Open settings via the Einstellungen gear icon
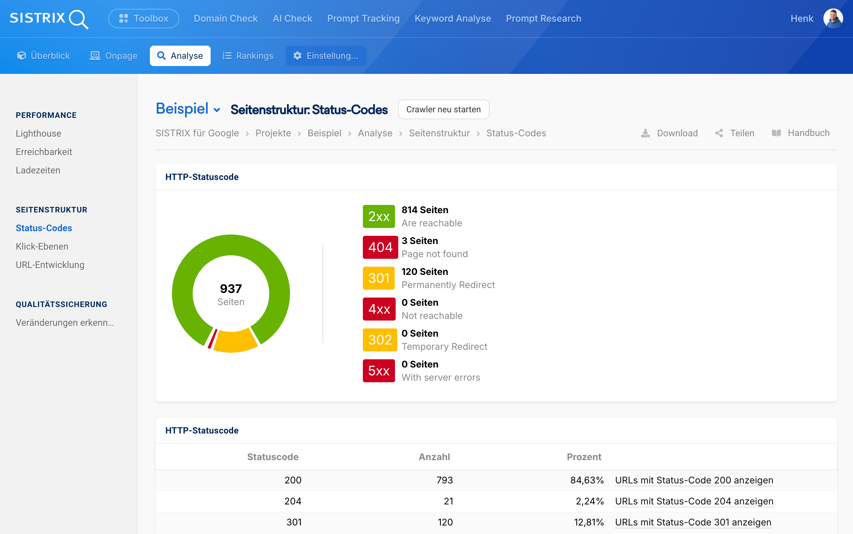The height and width of the screenshot is (534, 853). point(297,56)
